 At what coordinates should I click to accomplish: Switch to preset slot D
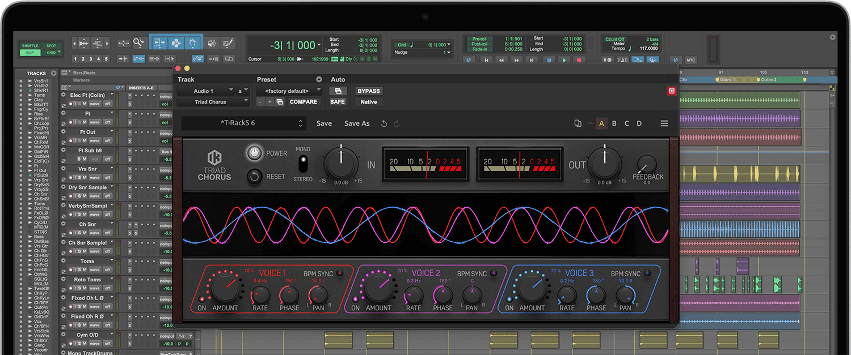tap(639, 123)
